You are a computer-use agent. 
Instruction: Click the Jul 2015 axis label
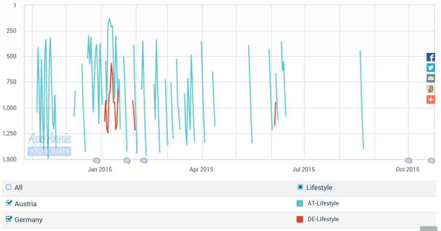pos(303,169)
